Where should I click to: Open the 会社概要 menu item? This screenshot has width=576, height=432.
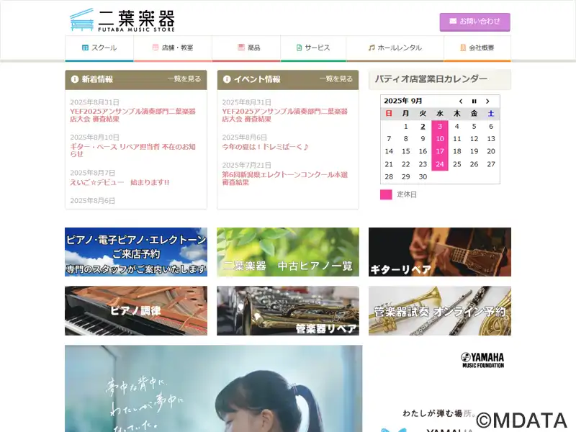(x=477, y=48)
